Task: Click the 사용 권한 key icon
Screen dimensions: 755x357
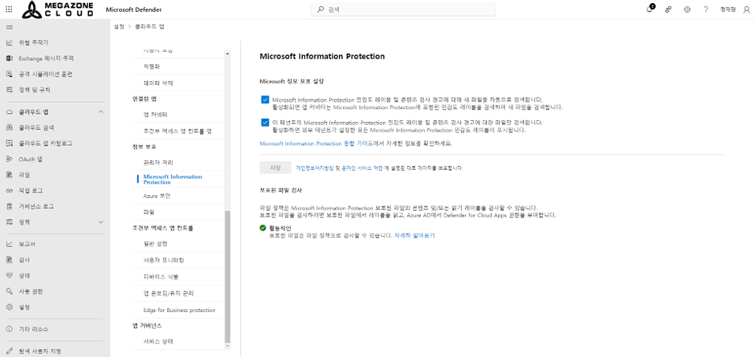Action: coord(9,291)
